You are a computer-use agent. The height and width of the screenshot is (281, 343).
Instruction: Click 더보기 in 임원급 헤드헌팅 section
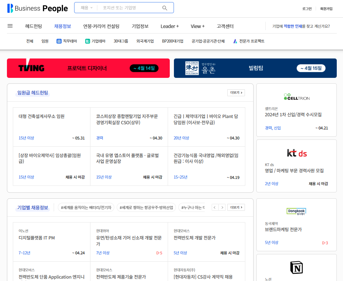tap(236, 93)
